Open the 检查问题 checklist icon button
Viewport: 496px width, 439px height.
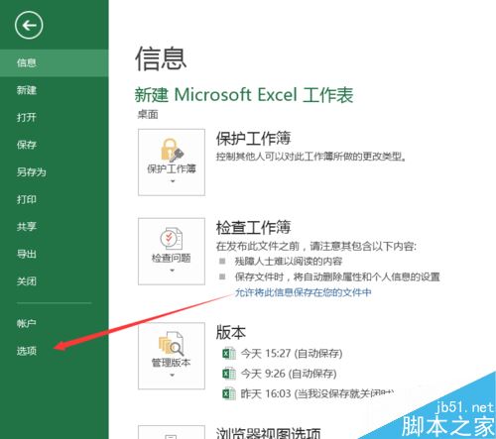(x=172, y=252)
